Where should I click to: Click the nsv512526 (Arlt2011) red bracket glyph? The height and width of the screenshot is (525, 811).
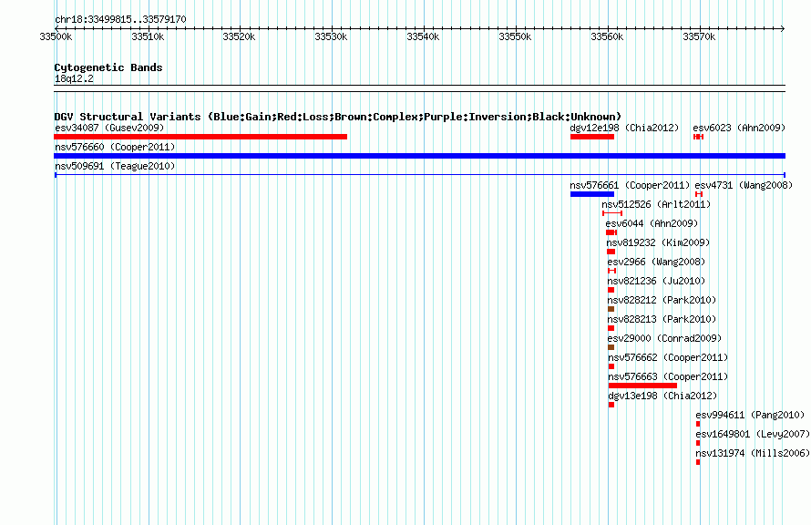click(x=612, y=213)
